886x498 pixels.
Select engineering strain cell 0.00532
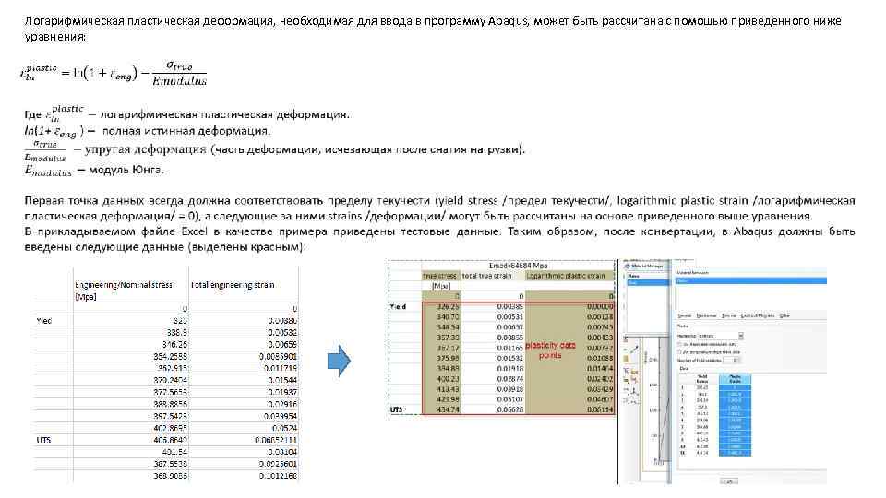point(243,333)
